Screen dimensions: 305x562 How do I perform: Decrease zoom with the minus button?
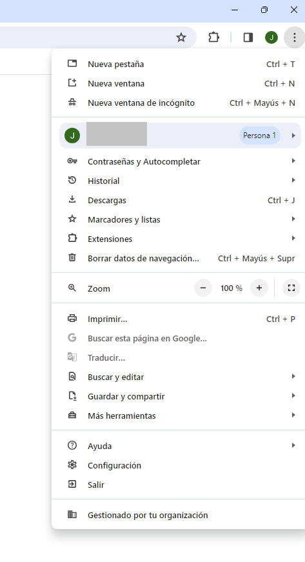[203, 288]
